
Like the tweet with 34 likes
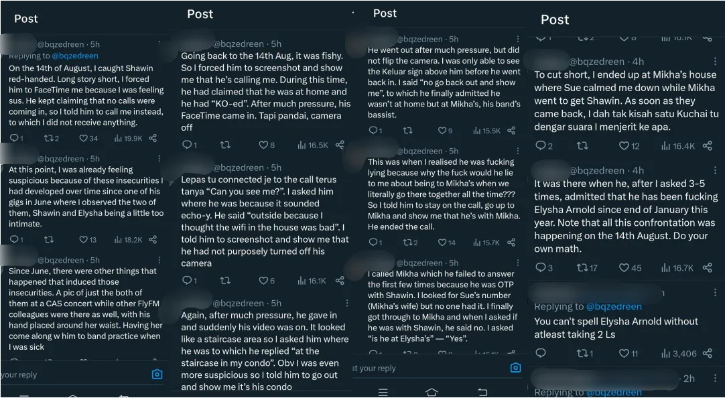(84, 139)
